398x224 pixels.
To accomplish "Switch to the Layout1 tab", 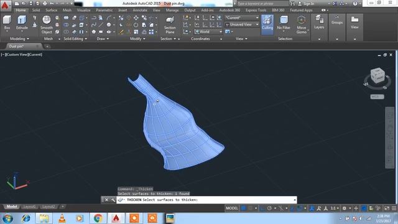I will pyautogui.click(x=29, y=207).
